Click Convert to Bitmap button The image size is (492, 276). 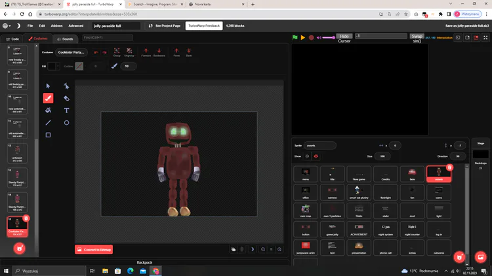point(94,249)
